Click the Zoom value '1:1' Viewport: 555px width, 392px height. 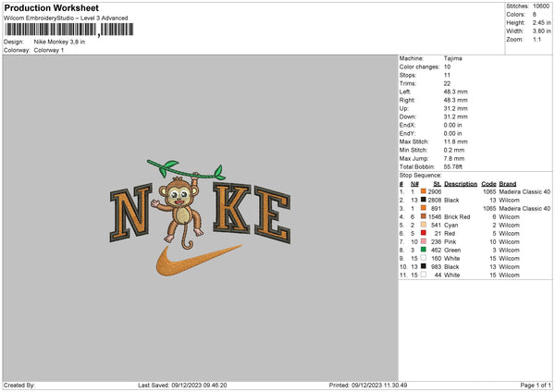coord(536,39)
